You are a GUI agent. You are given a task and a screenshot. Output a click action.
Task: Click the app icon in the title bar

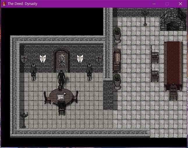coord(4,4)
